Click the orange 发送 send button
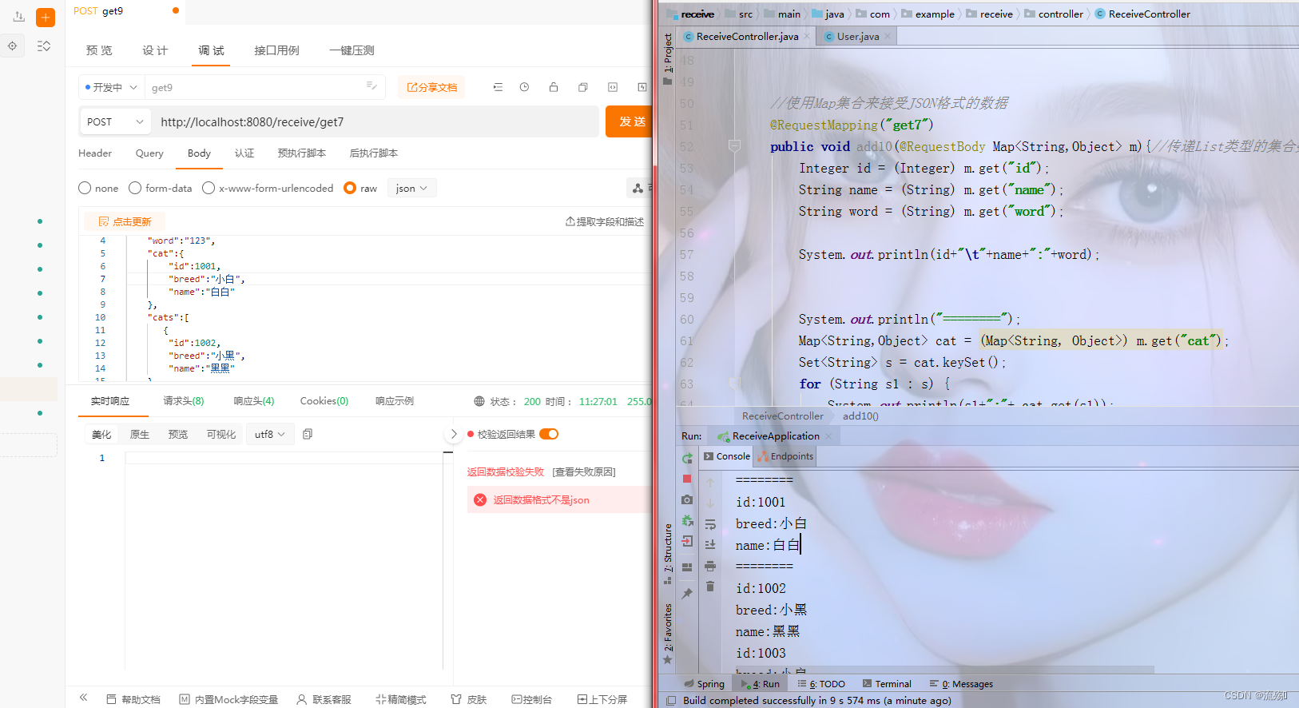The height and width of the screenshot is (708, 1299). (630, 121)
